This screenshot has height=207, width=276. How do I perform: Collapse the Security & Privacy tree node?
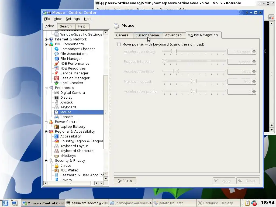click(x=46, y=161)
